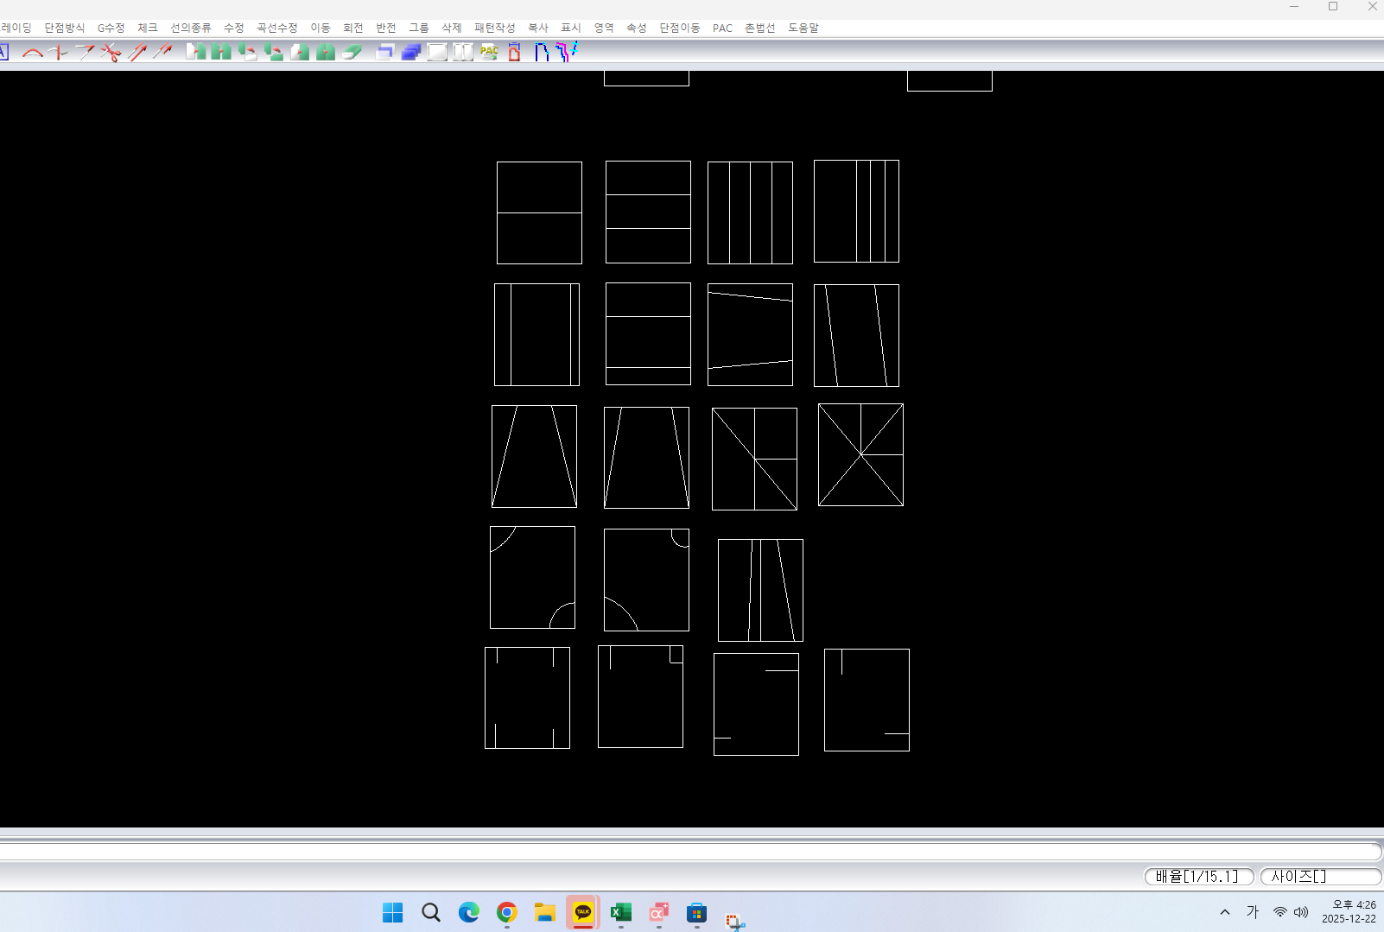
Task: Click the blue stacked layers icon
Action: (x=411, y=53)
